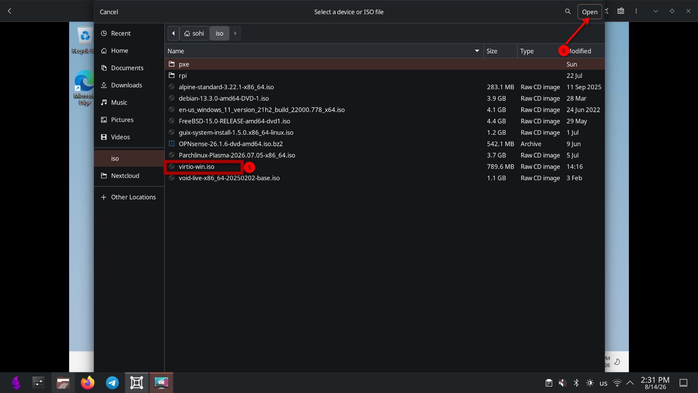Click the keyboard icon in the top bar
This screenshot has width=698, height=393.
[621, 11]
